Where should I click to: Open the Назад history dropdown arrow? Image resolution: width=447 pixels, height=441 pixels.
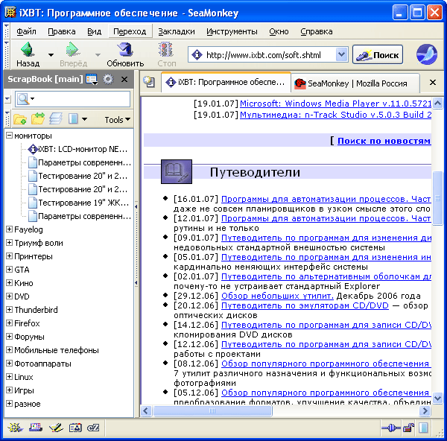(x=51, y=54)
